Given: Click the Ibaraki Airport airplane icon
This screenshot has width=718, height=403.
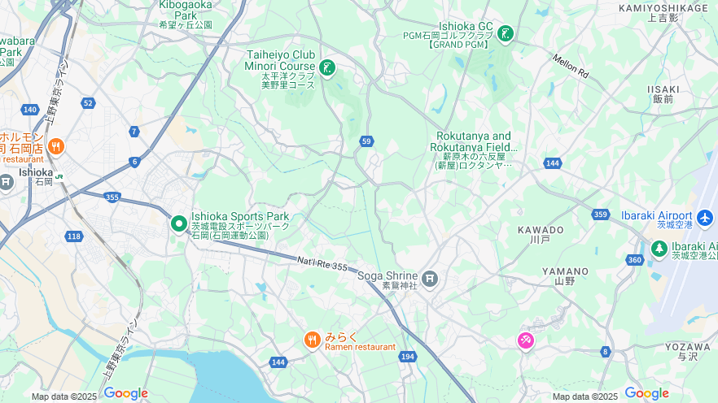Looking at the screenshot, I should [x=705, y=218].
